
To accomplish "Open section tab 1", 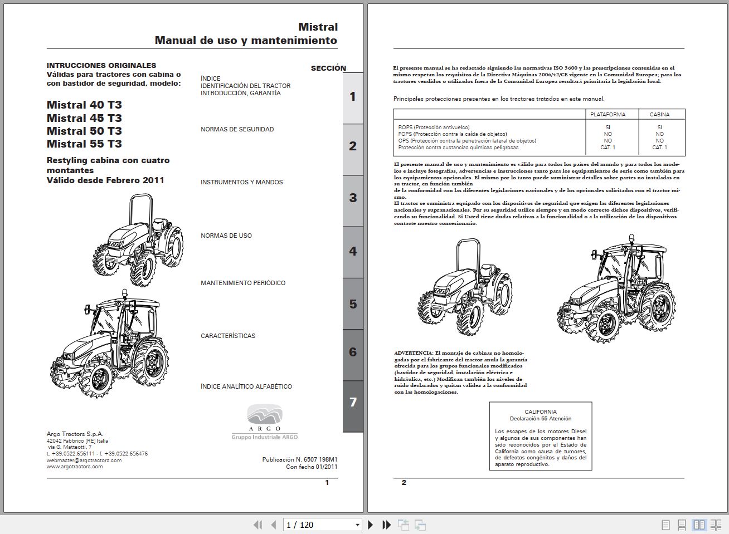I will pos(353,97).
